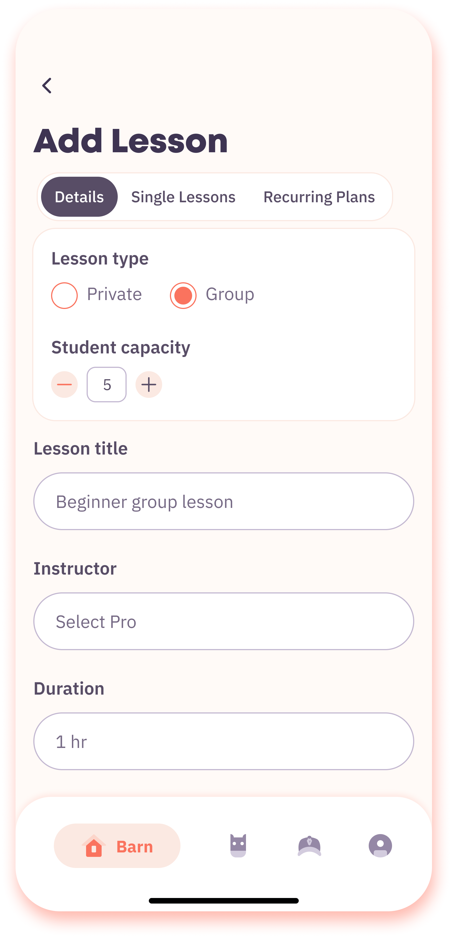The image size is (452, 938).
Task: Increase student capacity with plus icon
Action: coord(149,385)
